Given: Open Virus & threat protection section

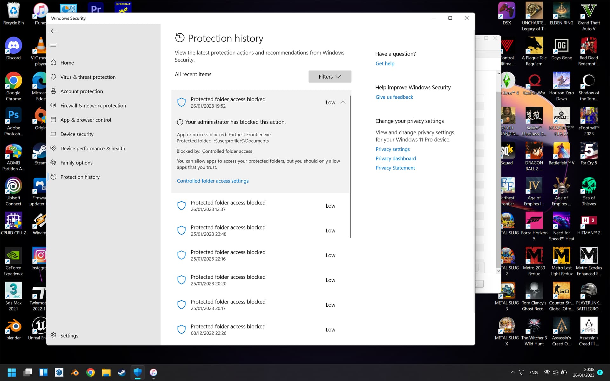Looking at the screenshot, I should (88, 77).
